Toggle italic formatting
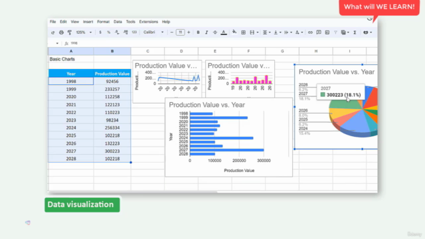425x239 pixels. coord(207,33)
